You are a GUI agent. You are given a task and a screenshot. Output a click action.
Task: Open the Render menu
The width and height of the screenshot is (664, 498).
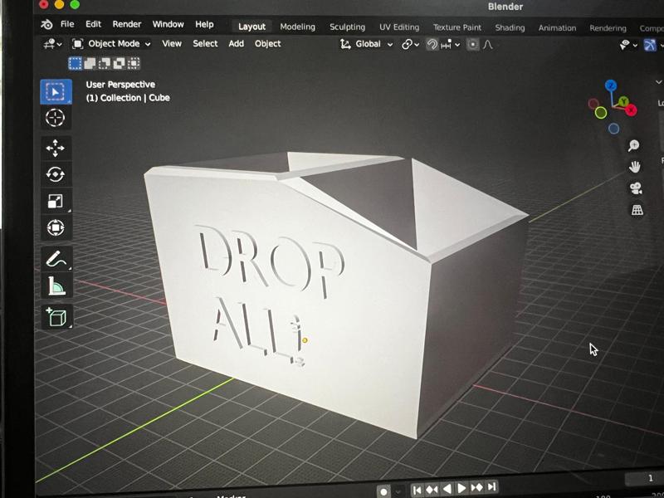(x=126, y=23)
